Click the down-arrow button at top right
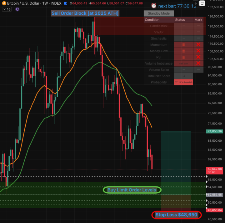Viewport: 225px width, 223px height. (x=196, y=3)
